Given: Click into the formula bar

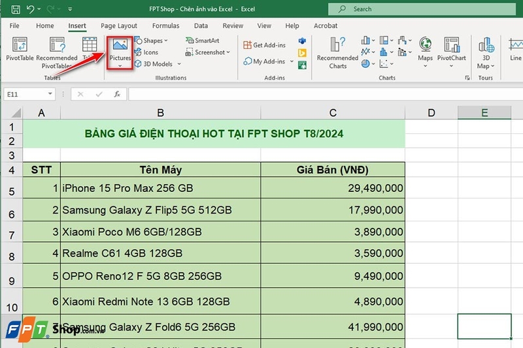Looking at the screenshot, I should coord(326,94).
